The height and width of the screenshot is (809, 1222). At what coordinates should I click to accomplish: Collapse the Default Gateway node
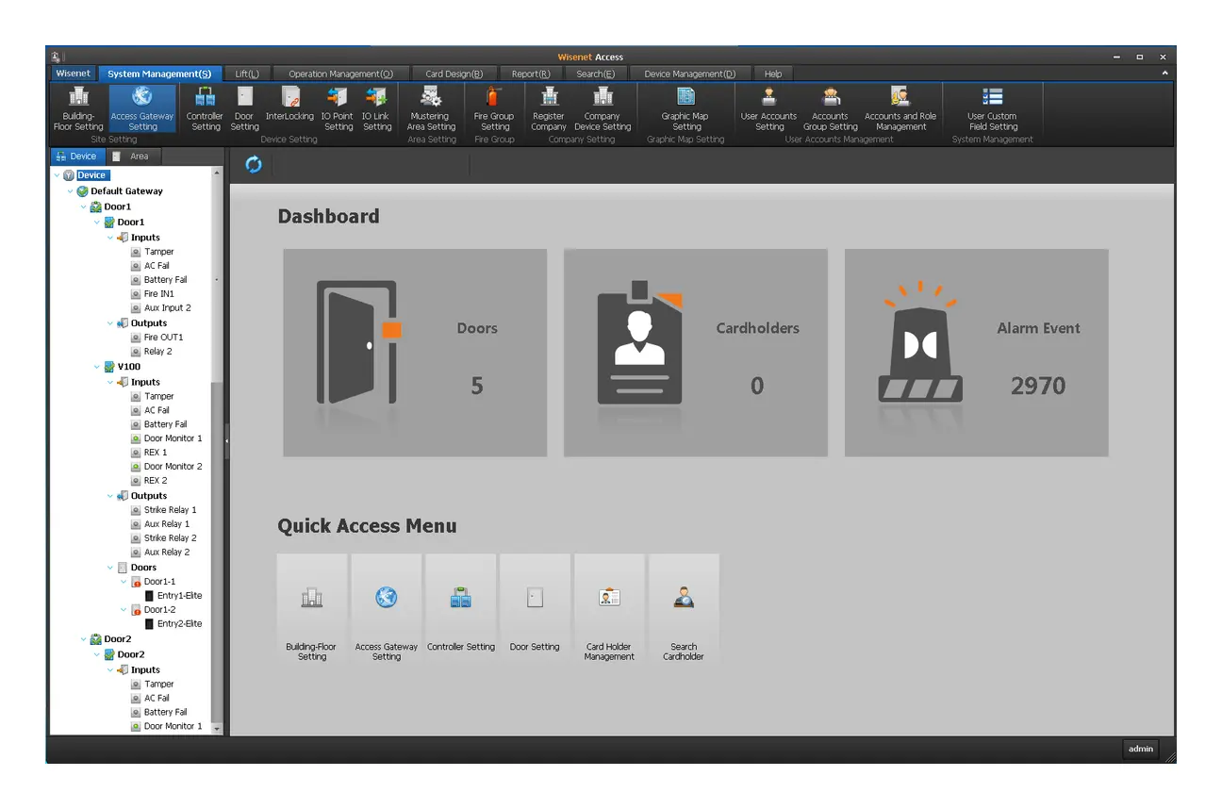click(71, 191)
